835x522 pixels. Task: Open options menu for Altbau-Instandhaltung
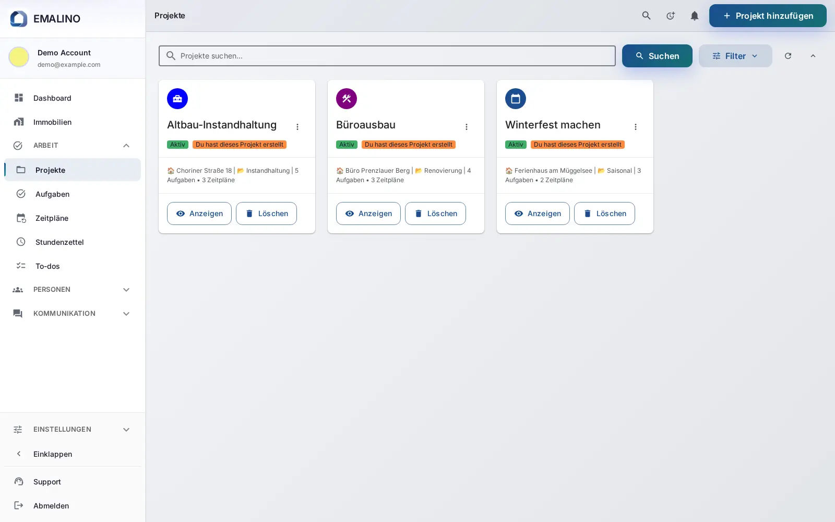(297, 127)
